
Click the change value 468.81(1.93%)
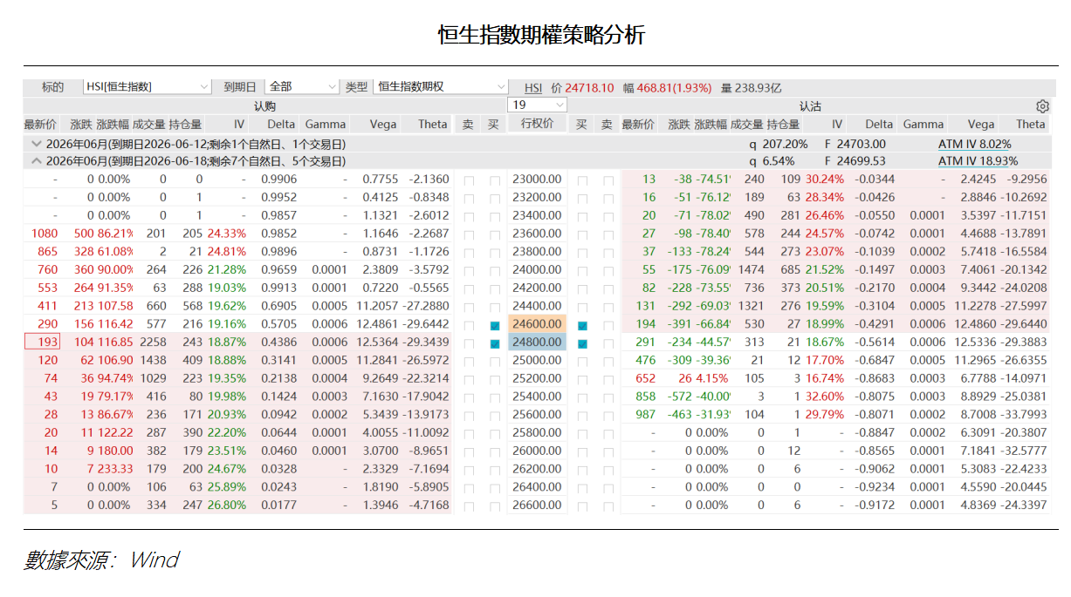coord(674,88)
